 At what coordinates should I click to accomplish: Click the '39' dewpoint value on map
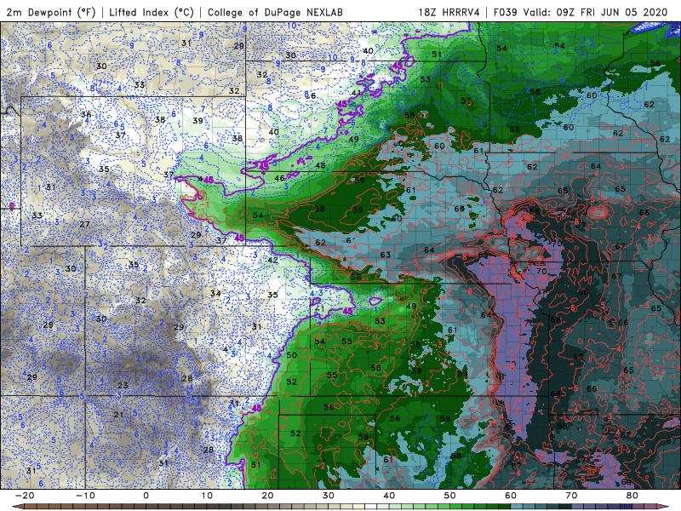point(198,120)
